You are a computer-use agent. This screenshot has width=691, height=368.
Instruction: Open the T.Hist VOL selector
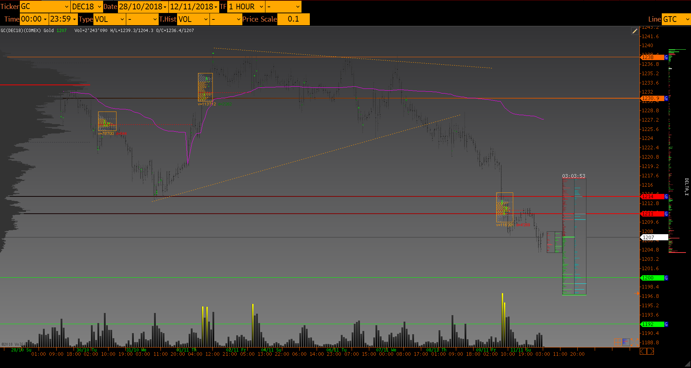pyautogui.click(x=194, y=19)
